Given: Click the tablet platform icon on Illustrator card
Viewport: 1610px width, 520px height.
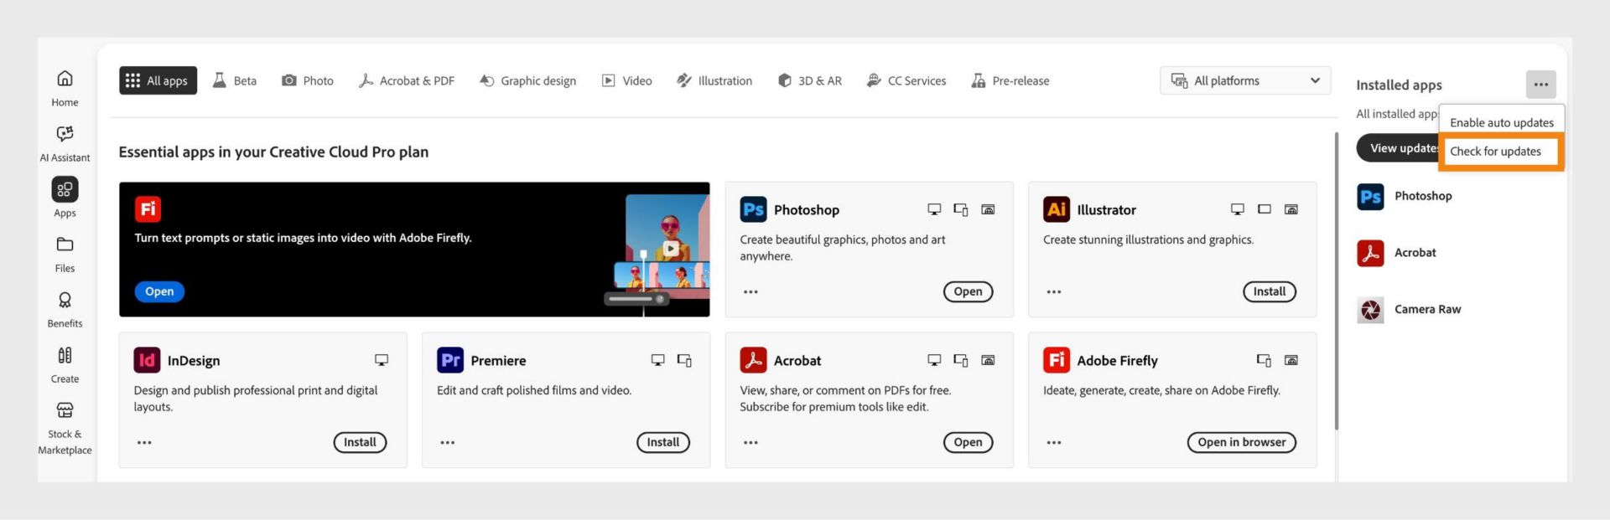Looking at the screenshot, I should 1265,209.
